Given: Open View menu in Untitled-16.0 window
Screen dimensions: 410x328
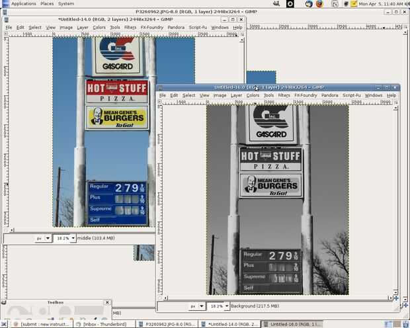Looking at the screenshot, I should pyautogui.click(x=204, y=95).
